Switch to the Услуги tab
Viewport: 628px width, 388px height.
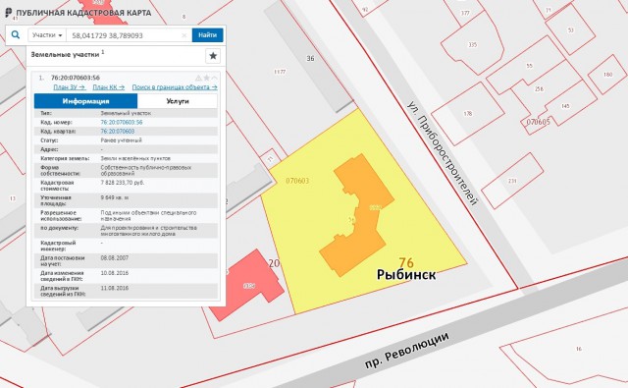(x=178, y=101)
